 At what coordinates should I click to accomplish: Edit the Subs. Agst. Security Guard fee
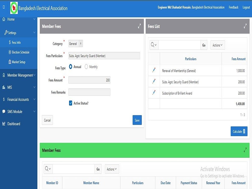point(154,82)
